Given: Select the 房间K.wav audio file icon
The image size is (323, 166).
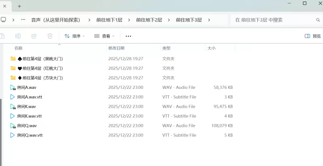Looking at the screenshot, I should coord(13,107).
